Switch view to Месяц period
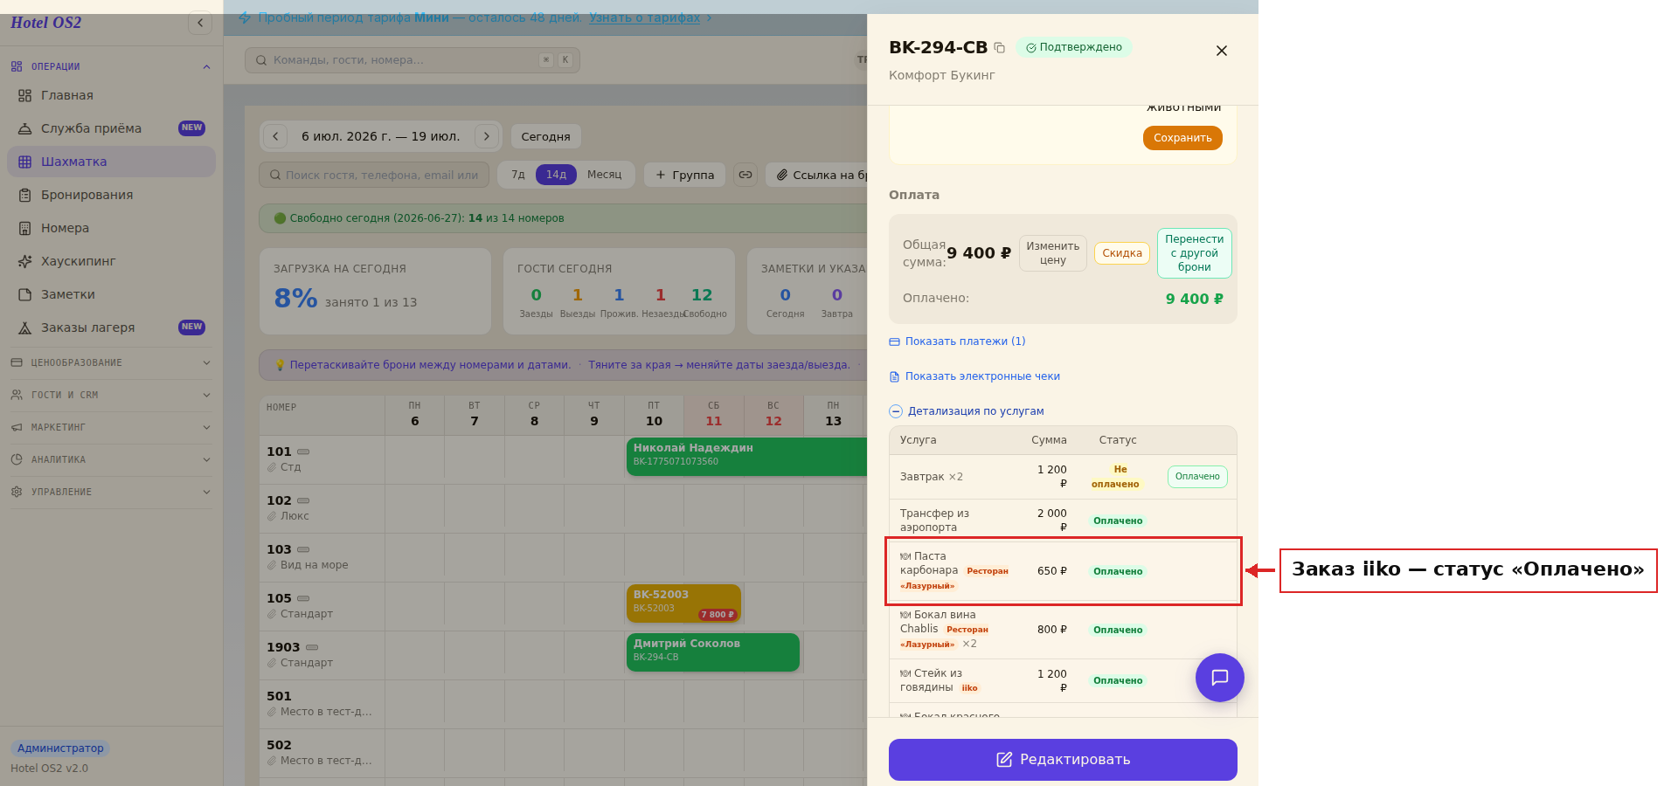The height and width of the screenshot is (786, 1678). click(605, 175)
